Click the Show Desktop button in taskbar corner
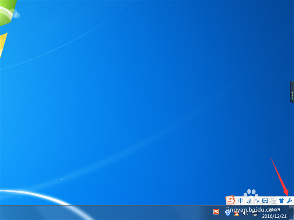The height and width of the screenshot is (220, 294). point(291,213)
